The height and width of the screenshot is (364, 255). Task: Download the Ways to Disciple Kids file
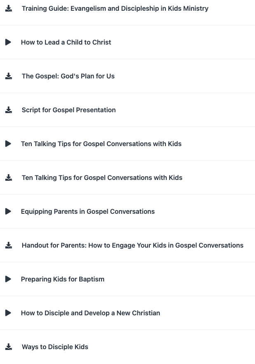pos(9,346)
